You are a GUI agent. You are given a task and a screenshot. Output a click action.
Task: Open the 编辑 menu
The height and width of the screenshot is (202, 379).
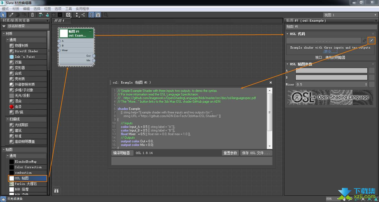click(x=26, y=9)
